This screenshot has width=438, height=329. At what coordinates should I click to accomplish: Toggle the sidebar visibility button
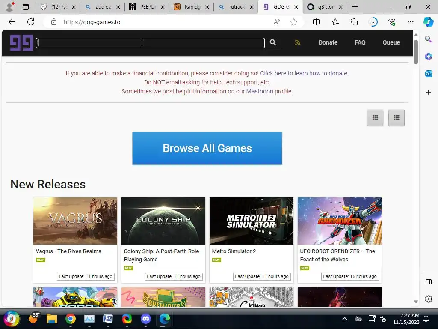[x=428, y=282]
